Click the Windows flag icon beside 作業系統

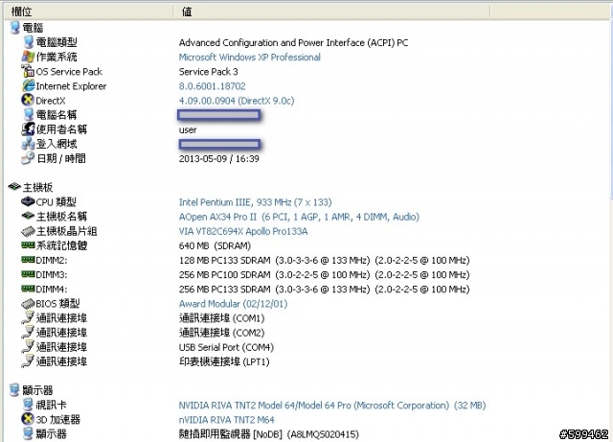pyautogui.click(x=28, y=57)
